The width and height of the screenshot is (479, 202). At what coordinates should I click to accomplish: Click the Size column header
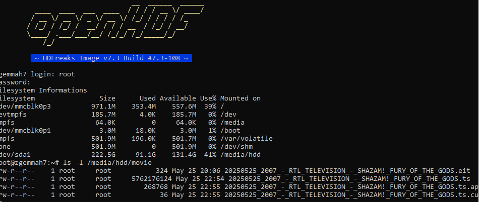(107, 98)
